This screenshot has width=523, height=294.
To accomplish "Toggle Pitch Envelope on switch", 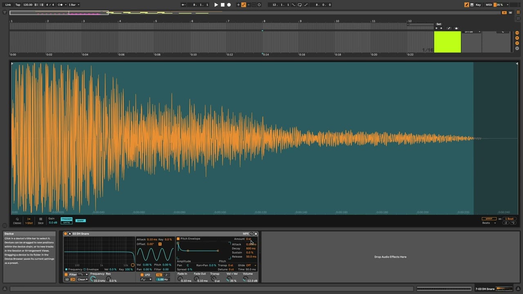I will tap(178, 239).
